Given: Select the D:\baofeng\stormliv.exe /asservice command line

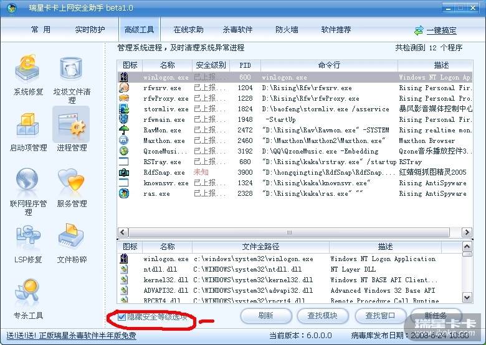Looking at the screenshot, I should pyautogui.click(x=325, y=109).
